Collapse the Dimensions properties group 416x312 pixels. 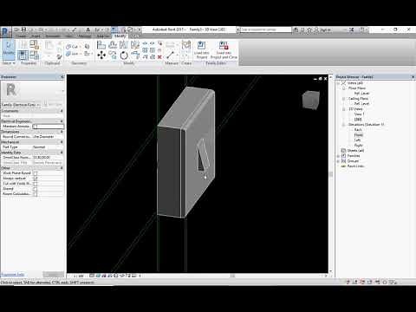[62, 132]
